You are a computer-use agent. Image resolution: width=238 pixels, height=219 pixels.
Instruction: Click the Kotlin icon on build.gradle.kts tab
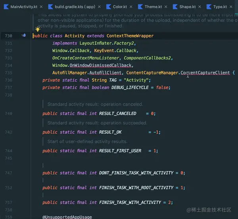point(50,7)
